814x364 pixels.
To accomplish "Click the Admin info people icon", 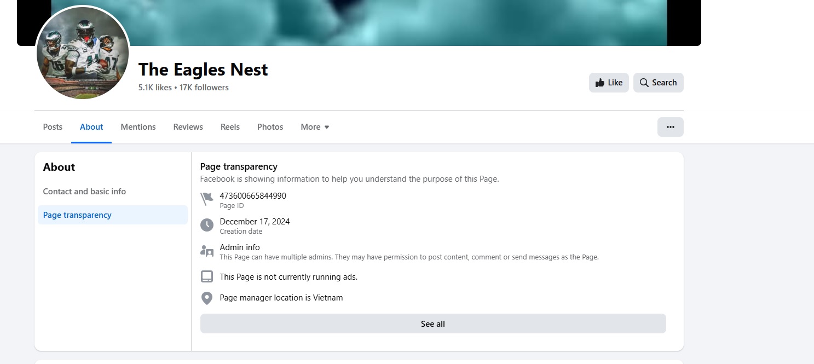I will (206, 251).
